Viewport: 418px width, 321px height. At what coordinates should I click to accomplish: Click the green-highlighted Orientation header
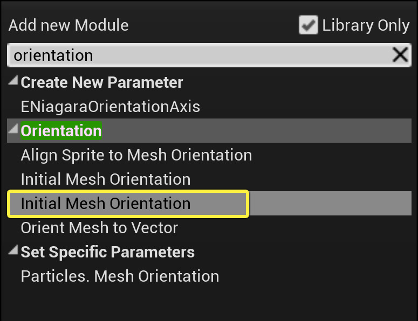click(x=61, y=131)
